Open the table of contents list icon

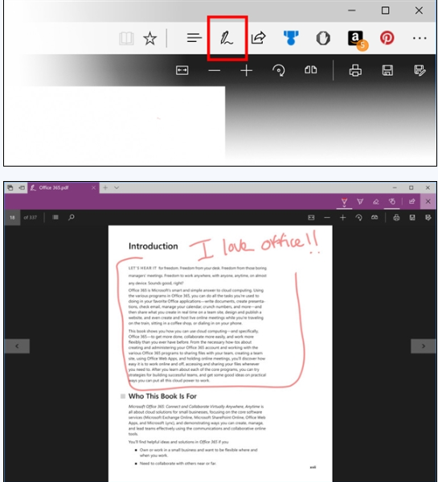[55, 217]
